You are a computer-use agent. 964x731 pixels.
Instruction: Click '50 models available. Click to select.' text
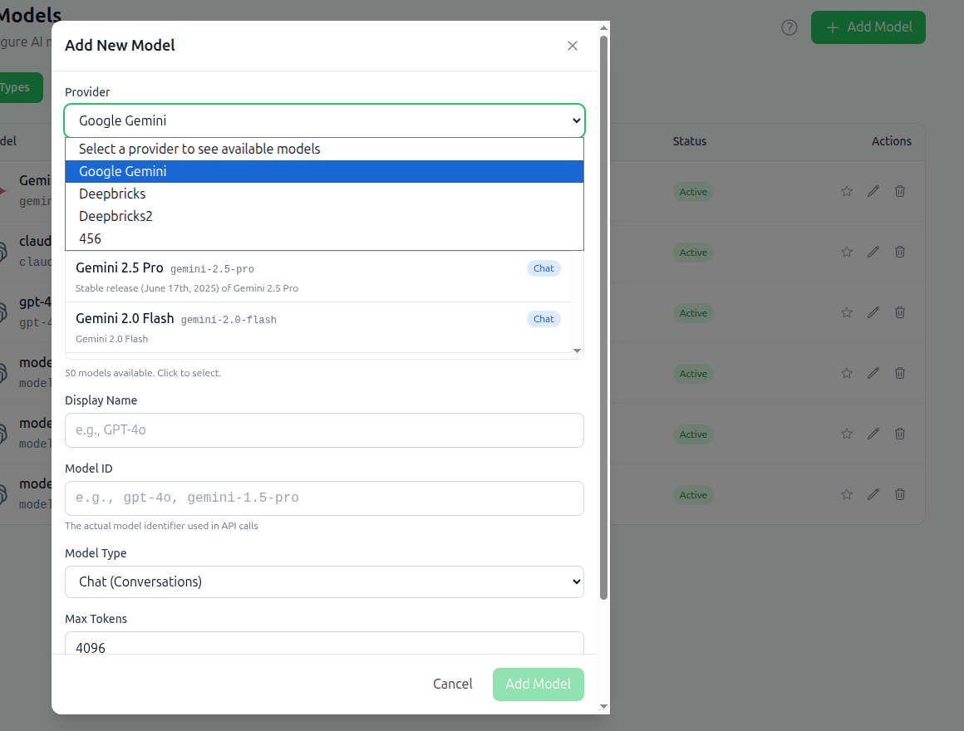[143, 373]
